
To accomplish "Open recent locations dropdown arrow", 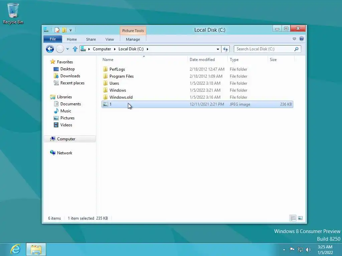I will (67, 49).
